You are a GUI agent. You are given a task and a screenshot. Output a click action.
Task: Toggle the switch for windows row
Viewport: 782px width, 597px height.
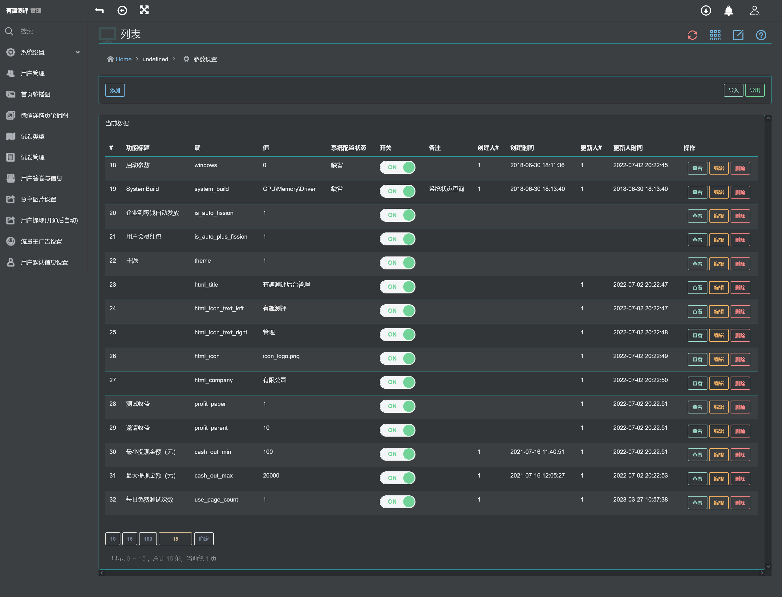[397, 167]
